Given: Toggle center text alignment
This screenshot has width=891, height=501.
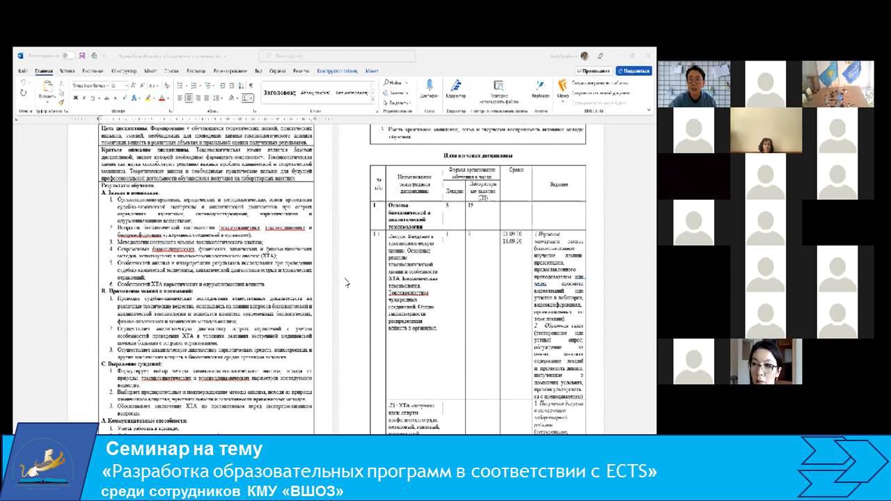Looking at the screenshot, I should pos(189,98).
